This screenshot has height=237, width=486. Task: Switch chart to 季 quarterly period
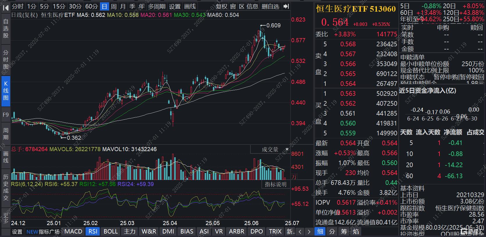[x=132, y=6]
